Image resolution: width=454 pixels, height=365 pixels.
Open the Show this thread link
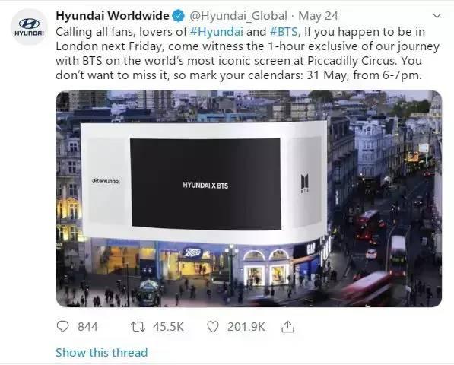coord(102,352)
